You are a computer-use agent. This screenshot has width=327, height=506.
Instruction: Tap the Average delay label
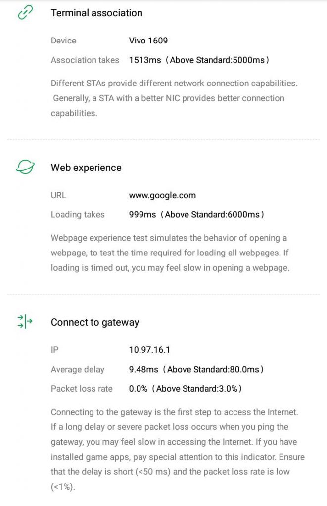click(x=78, y=370)
